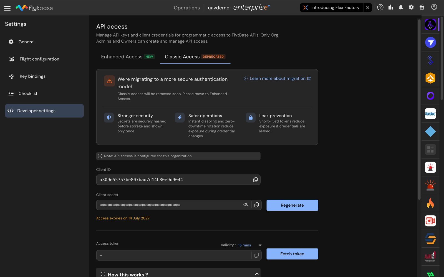Open General settings
The height and width of the screenshot is (277, 444).
coord(44,42)
